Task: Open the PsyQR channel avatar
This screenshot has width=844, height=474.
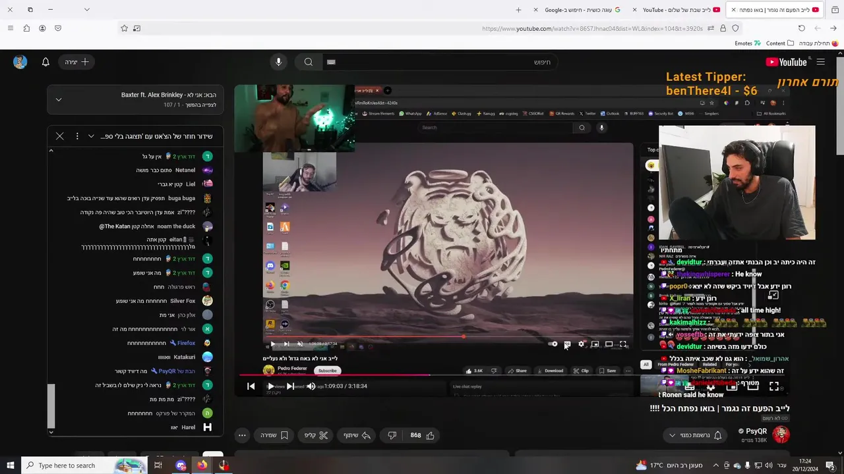Action: pos(781,434)
